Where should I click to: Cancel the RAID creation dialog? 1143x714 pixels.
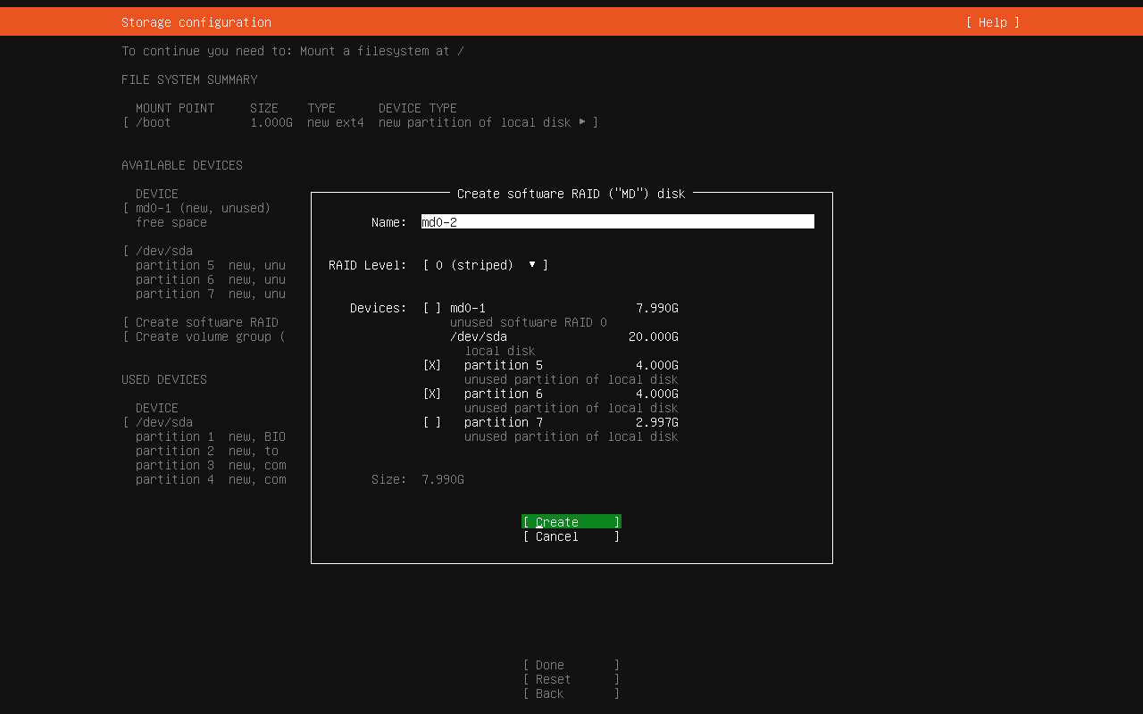pyautogui.click(x=571, y=536)
